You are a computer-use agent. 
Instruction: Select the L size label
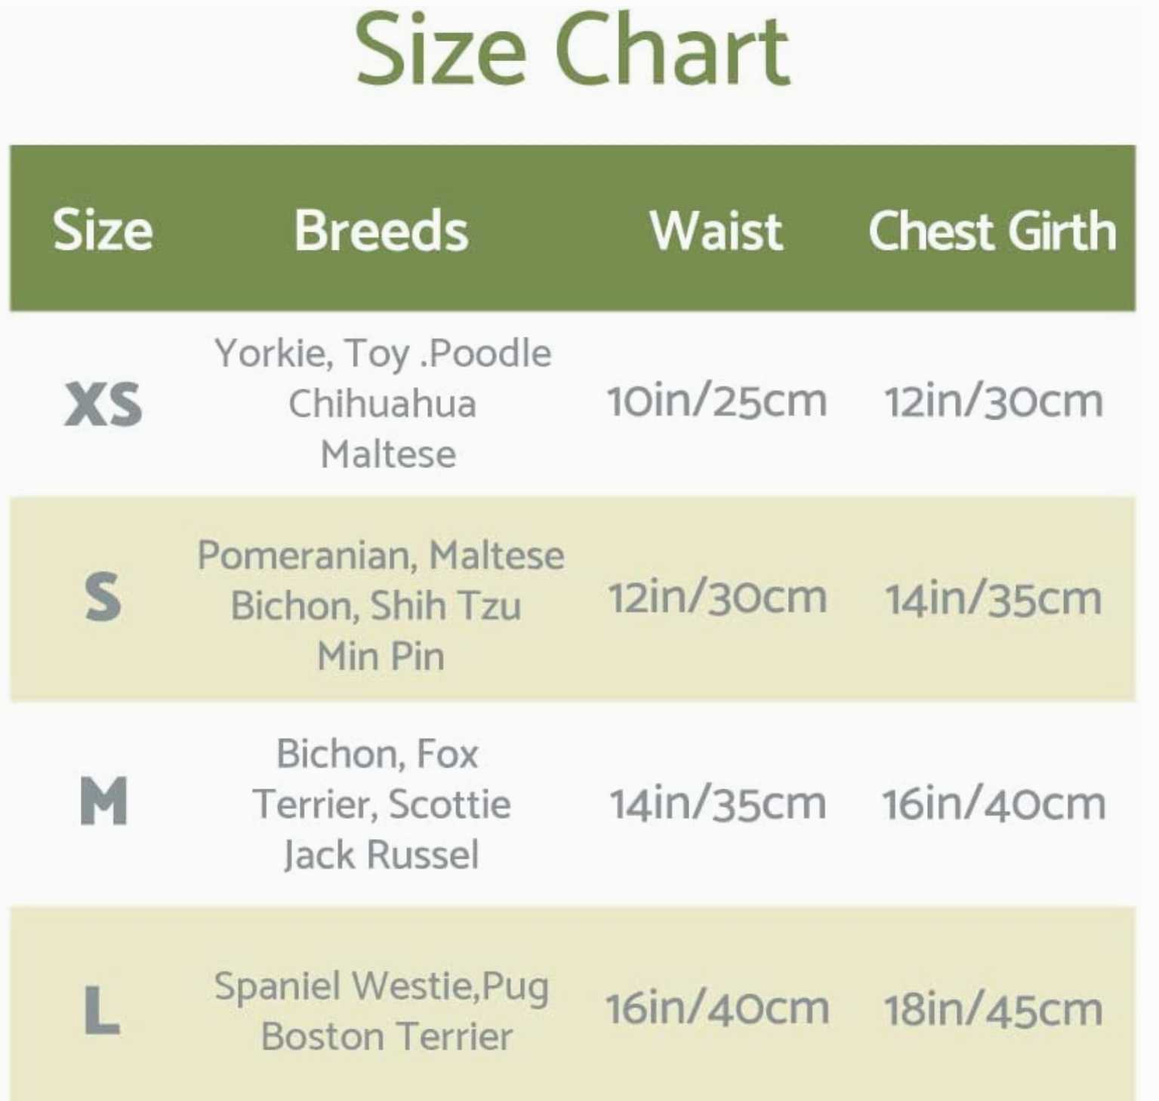tap(103, 1010)
